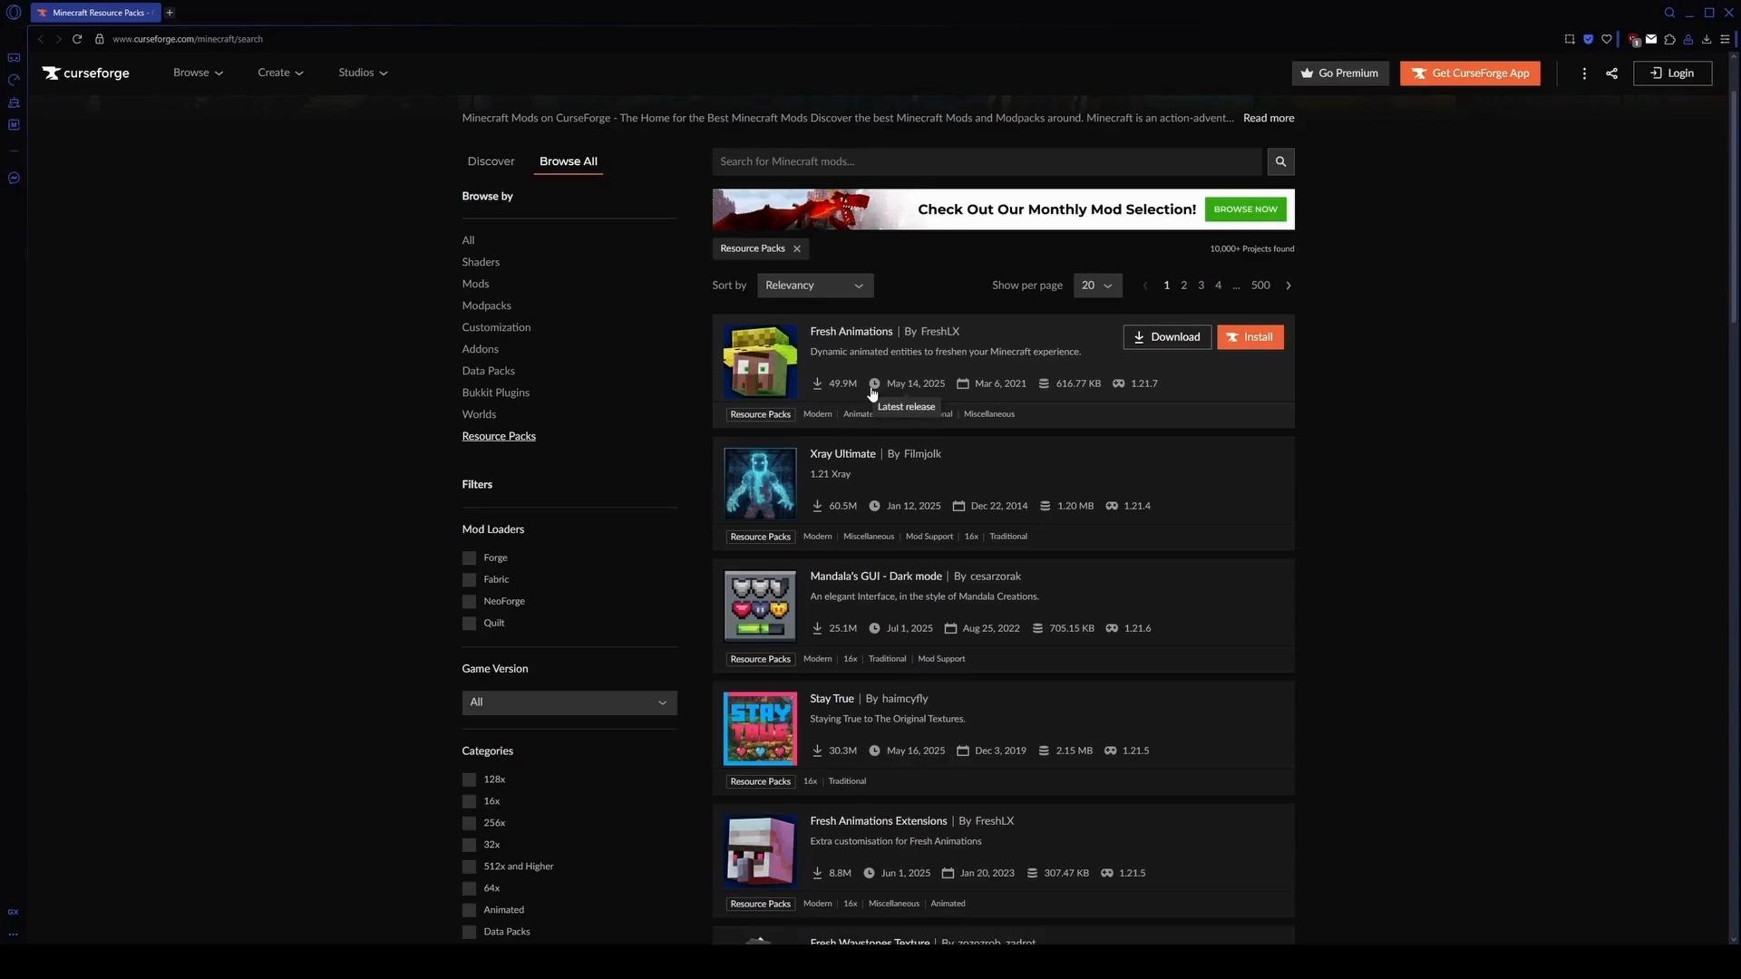Viewport: 1741px width, 979px height.
Task: Click the CurseForge logo
Action: (x=86, y=73)
